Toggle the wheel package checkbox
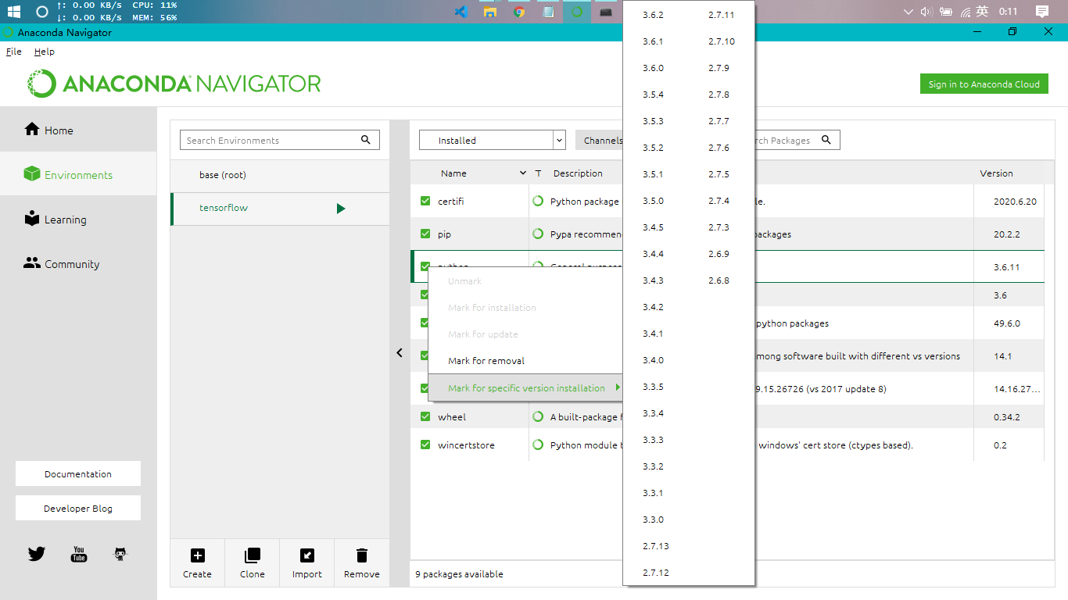The width and height of the screenshot is (1068, 600). coord(425,416)
